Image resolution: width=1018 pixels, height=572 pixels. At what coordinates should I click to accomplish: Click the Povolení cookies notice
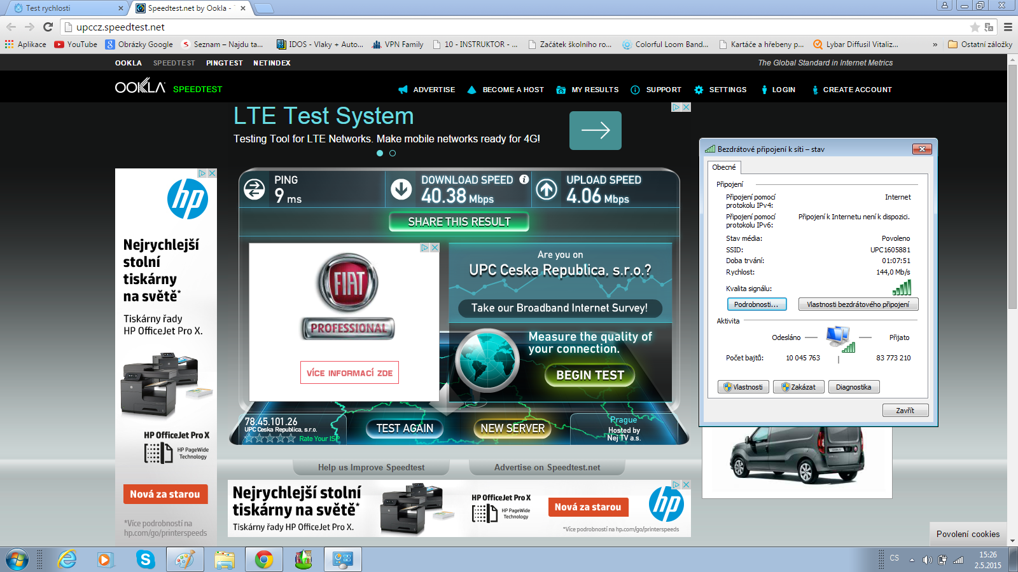coord(968,534)
